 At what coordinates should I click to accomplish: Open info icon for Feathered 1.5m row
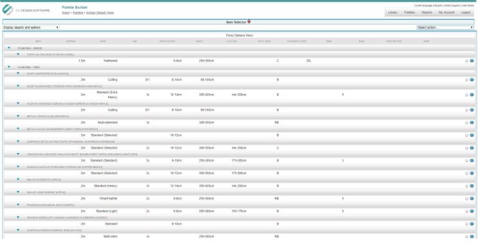click(472, 61)
